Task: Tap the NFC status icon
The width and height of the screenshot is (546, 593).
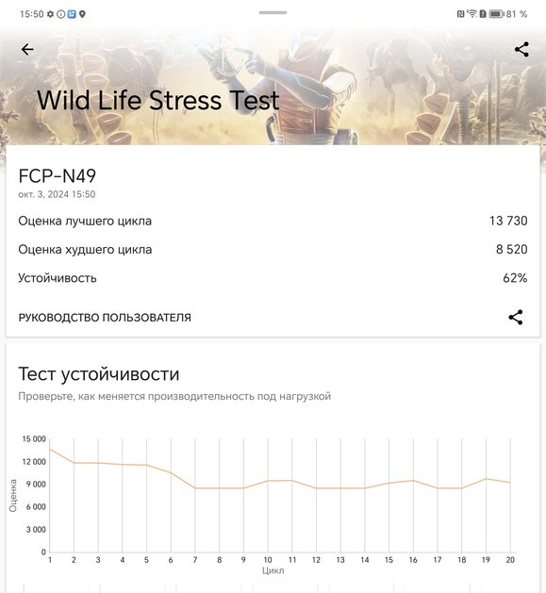Action: coord(460,14)
